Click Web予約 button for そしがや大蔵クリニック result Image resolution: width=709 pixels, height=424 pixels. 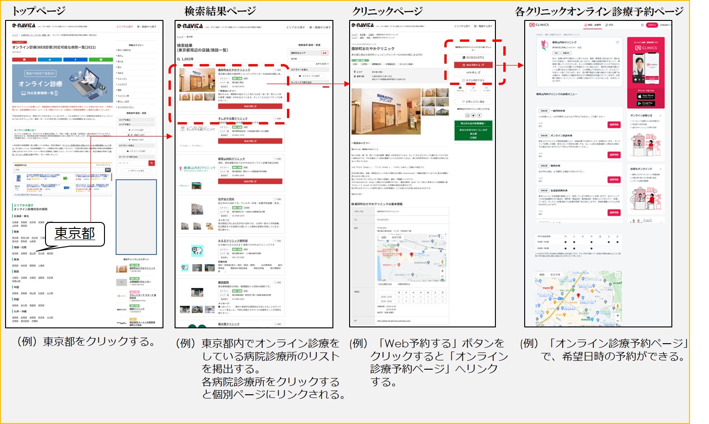coord(250,141)
